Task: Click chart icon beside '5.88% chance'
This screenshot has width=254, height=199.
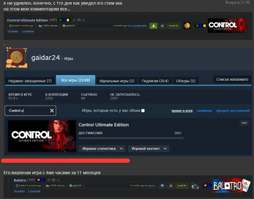Action: point(40,26)
